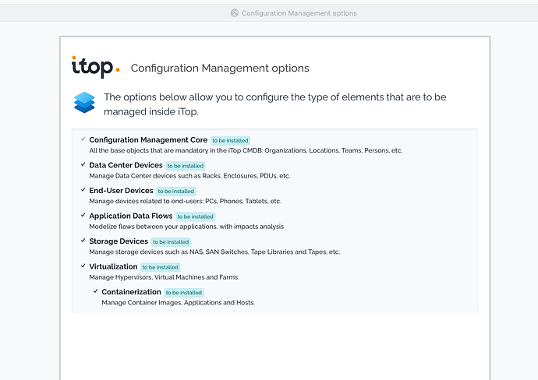Uncheck the Storage Devices option
Screen dimensions: 538x380
click(x=83, y=241)
